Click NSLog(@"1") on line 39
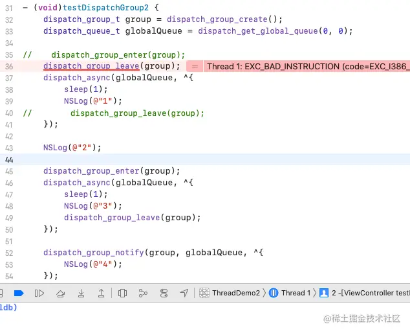410x333 pixels. tap(93, 101)
